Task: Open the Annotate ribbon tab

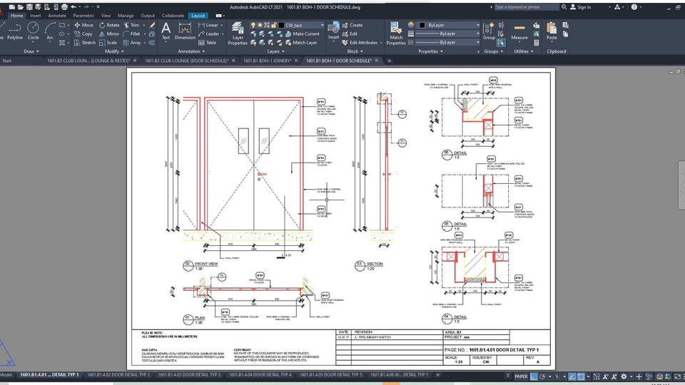Action: point(57,16)
